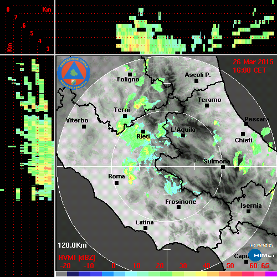This screenshot has width=277, height=277.
Task: Click the Roma city marker square
Action: (116, 183)
